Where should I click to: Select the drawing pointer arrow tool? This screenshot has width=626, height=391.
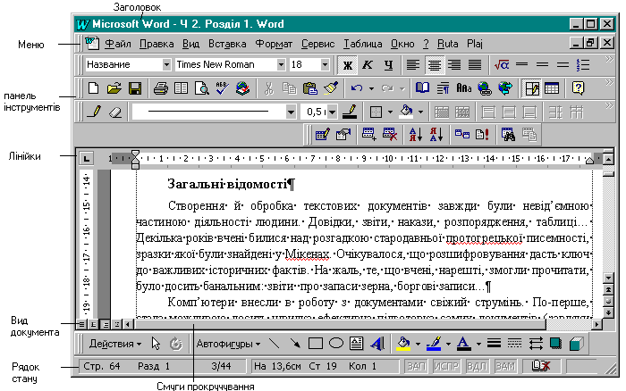[x=156, y=343]
